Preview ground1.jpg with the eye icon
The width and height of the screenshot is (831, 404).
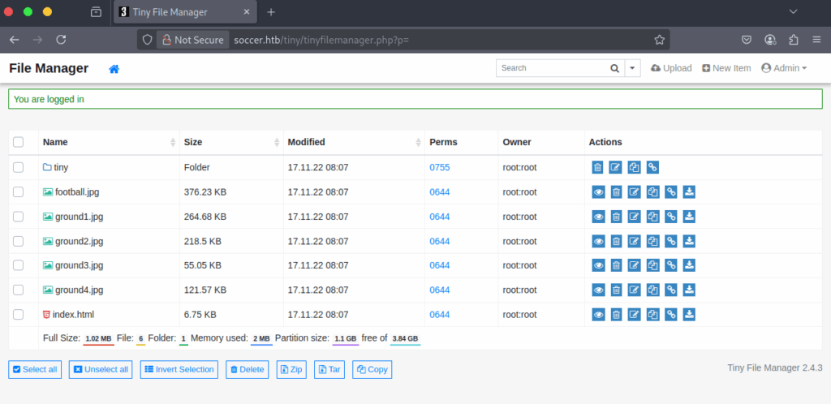(598, 217)
